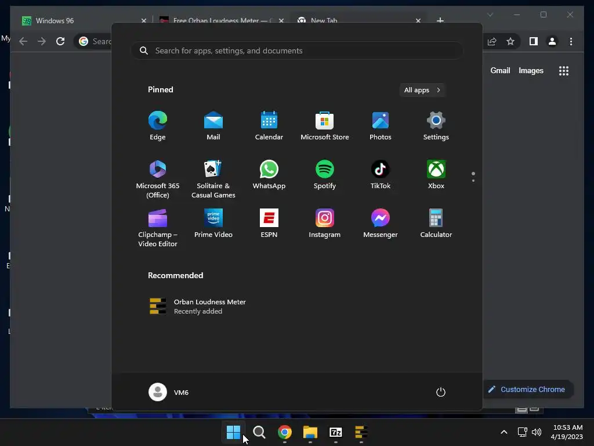The image size is (594, 446).
Task: Click Customize Chrome button
Action: pyautogui.click(x=527, y=390)
